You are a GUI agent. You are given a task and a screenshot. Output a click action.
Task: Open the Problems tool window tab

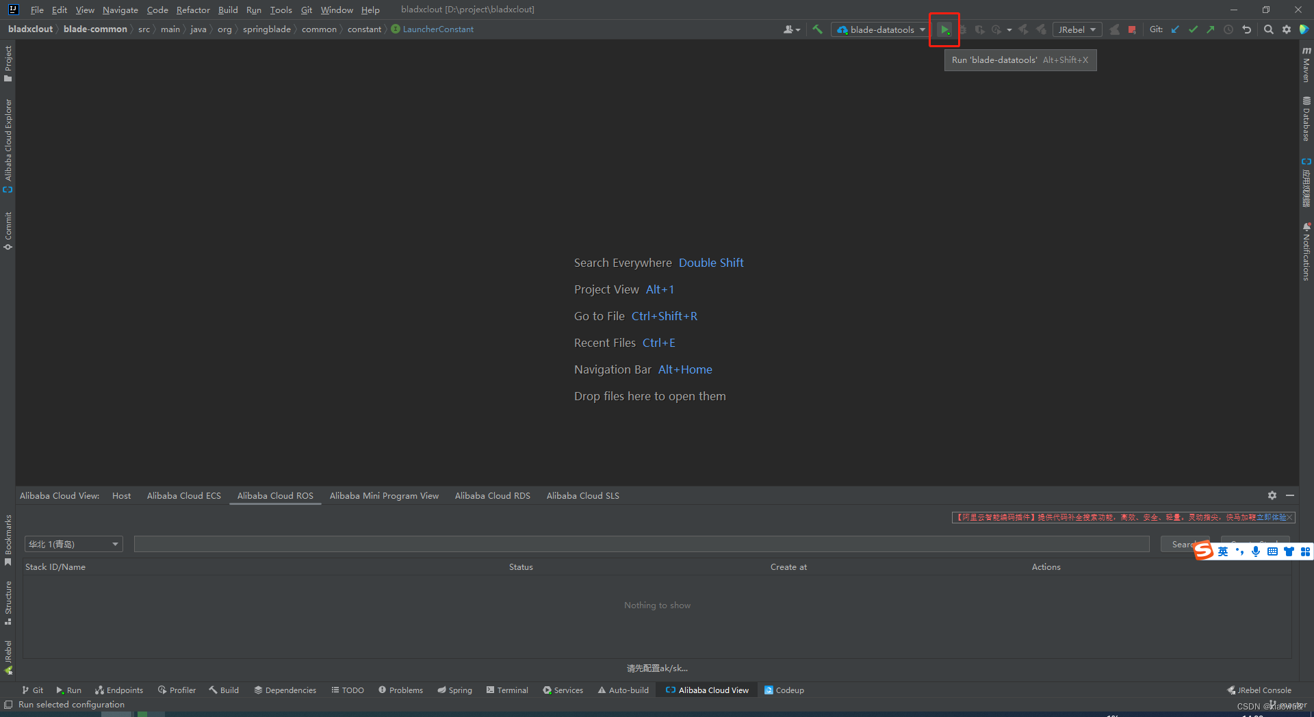click(401, 690)
